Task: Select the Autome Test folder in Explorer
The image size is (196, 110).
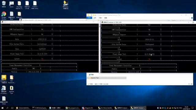Action: click(106, 78)
